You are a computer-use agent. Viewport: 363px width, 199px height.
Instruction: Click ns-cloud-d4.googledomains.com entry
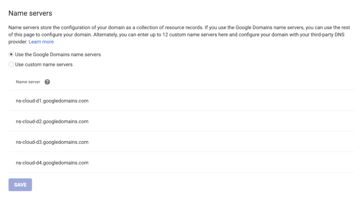click(52, 162)
